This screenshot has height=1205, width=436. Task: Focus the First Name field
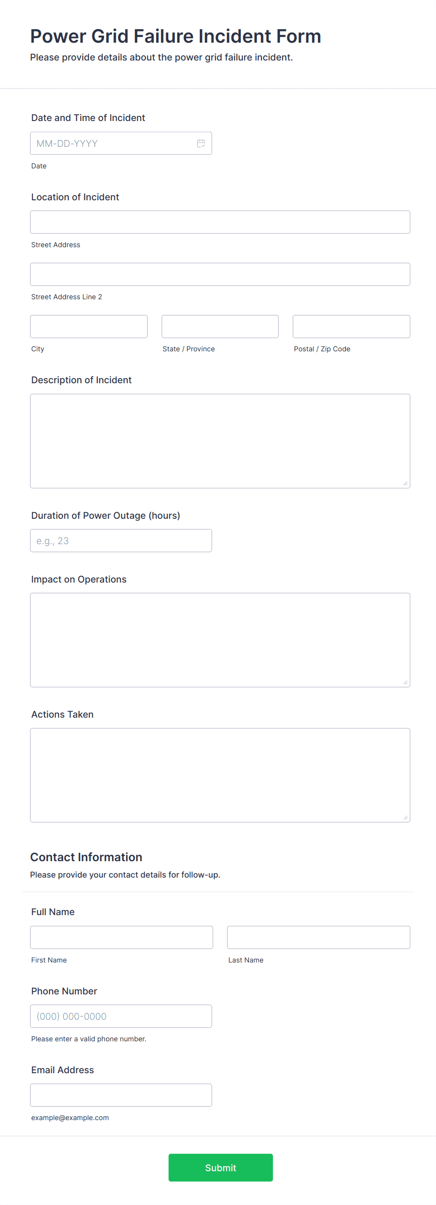tap(121, 937)
